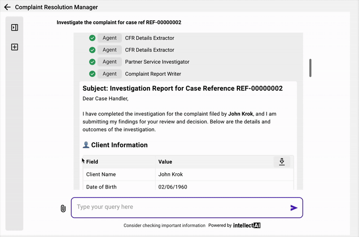Screen dimensions: 359x237
Task: Click green checkmark beside Complaint Report Writer
Action: click(x=92, y=74)
